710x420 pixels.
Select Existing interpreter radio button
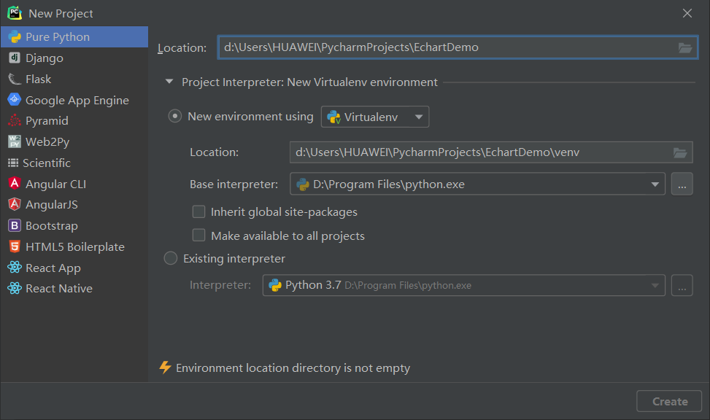[x=170, y=258]
